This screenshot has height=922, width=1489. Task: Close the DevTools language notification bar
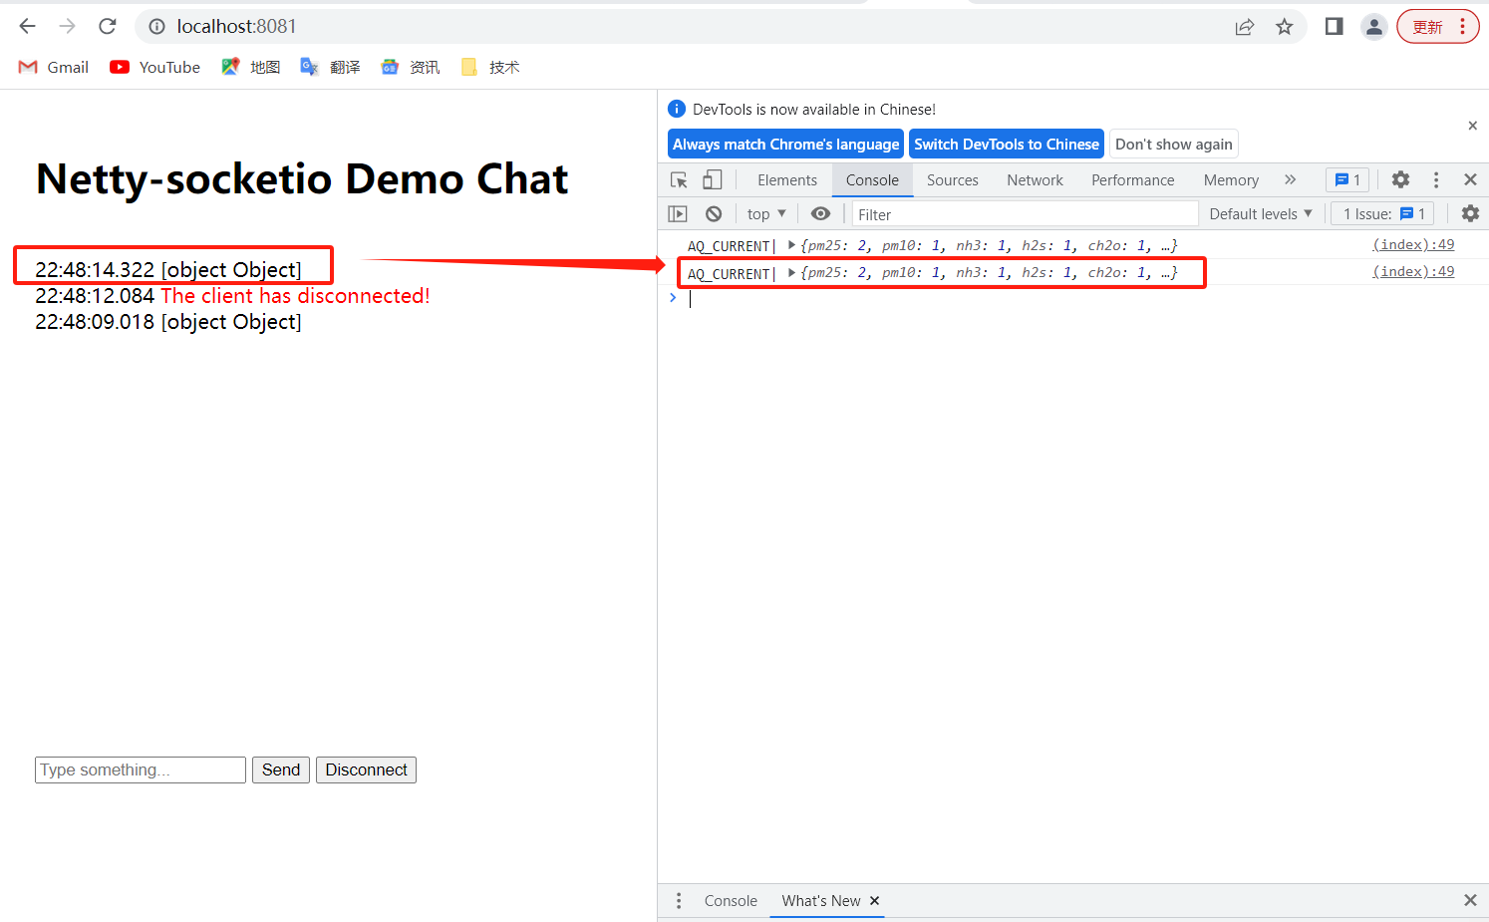(1472, 126)
